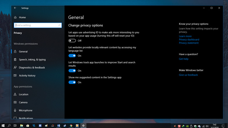This screenshot has width=228, height=128.
Task: Open the Windows Start menu
Action: click(x=3, y=126)
